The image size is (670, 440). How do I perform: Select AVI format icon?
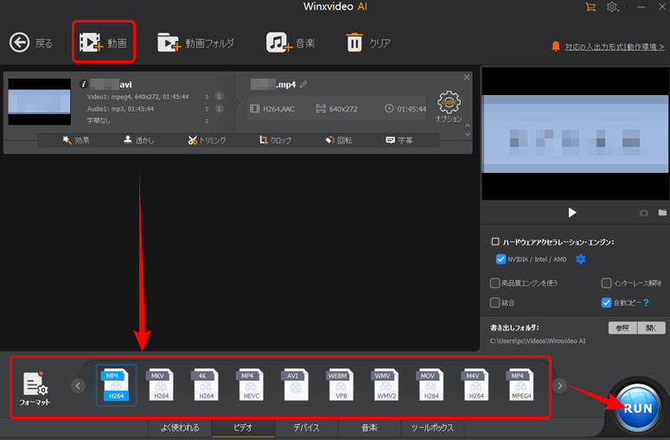point(296,386)
